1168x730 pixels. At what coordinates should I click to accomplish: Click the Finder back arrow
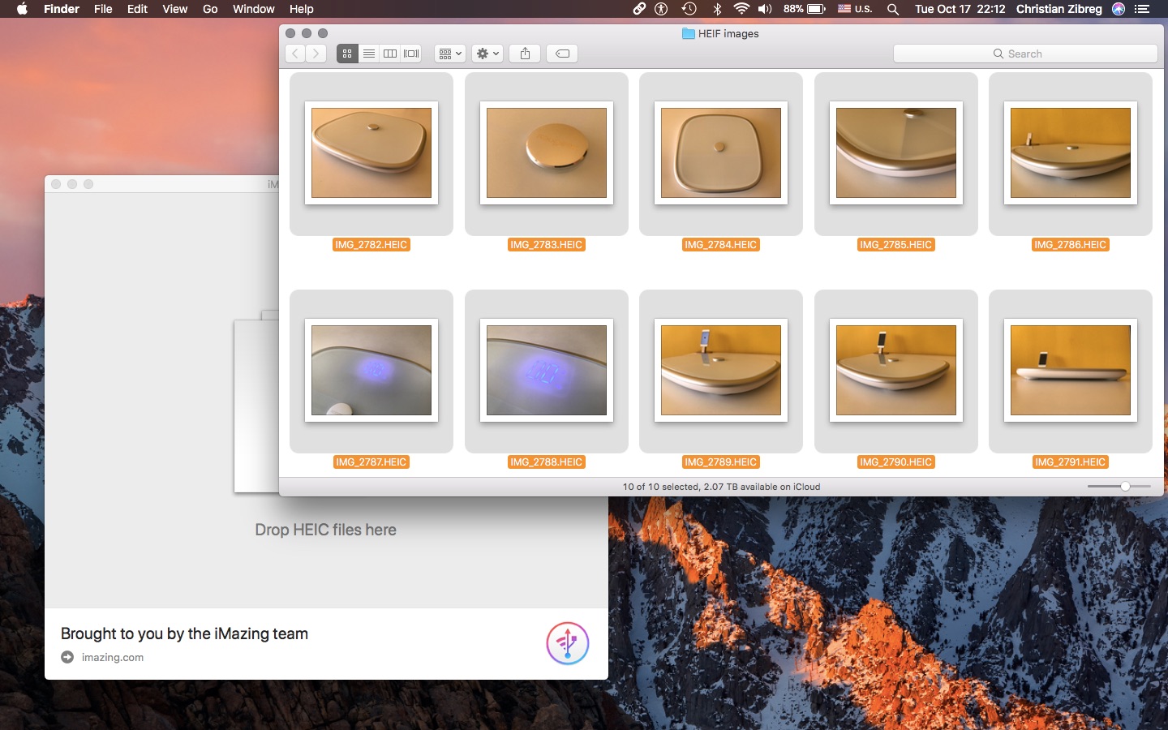(x=295, y=54)
